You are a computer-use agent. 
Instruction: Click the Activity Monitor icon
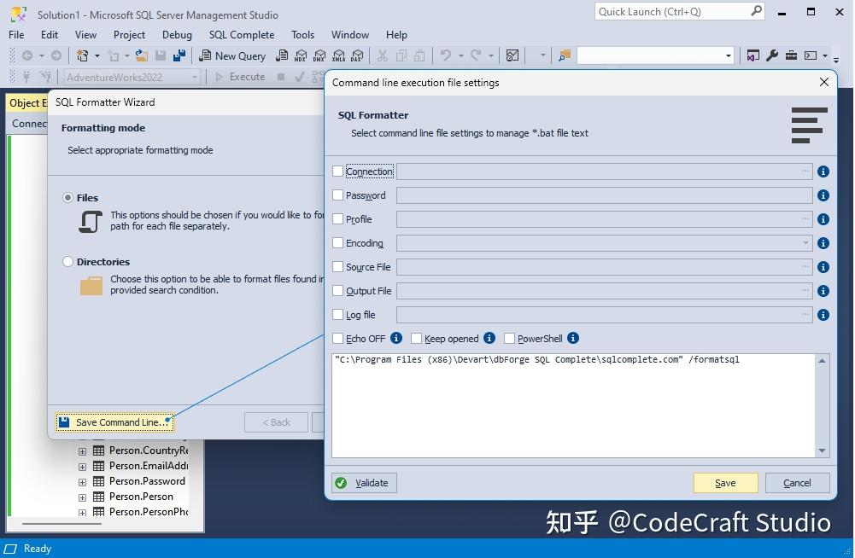click(512, 55)
